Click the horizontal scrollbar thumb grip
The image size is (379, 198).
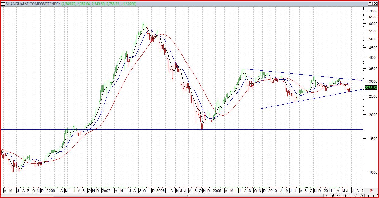188,196
